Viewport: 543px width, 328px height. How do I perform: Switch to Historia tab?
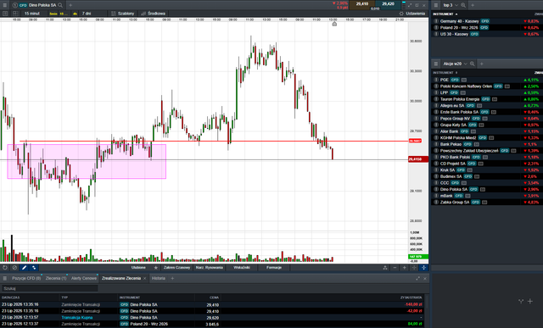(x=159, y=278)
